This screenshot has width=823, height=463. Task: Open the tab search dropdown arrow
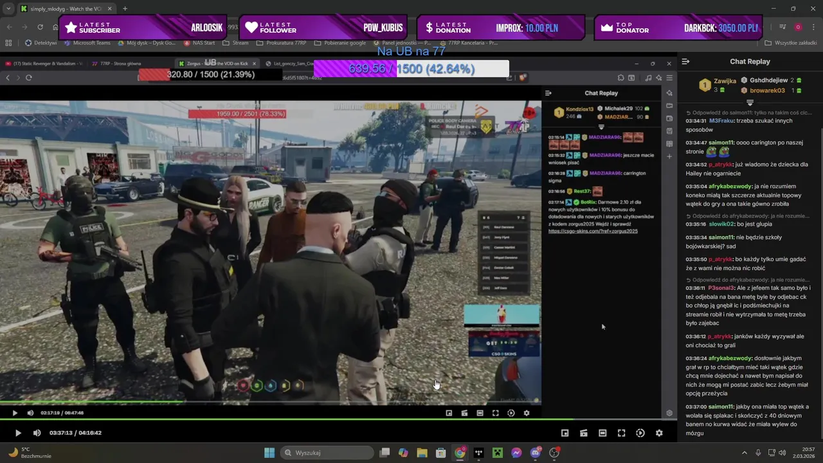tap(8, 8)
